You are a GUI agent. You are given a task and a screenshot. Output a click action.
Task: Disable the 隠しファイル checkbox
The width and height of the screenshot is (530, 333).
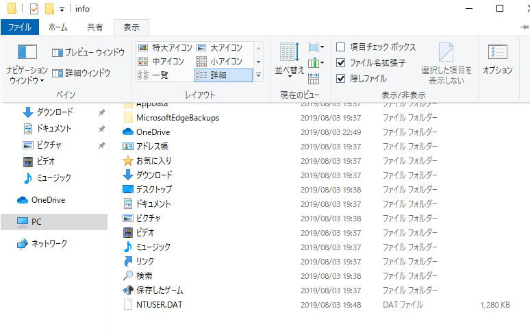point(341,78)
